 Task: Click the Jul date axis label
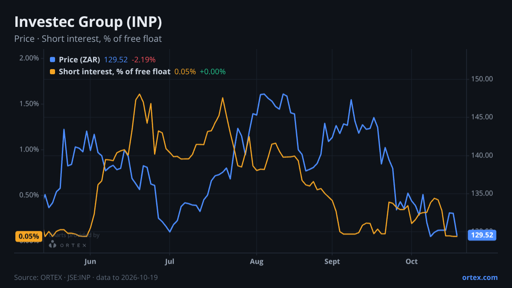[x=170, y=262]
